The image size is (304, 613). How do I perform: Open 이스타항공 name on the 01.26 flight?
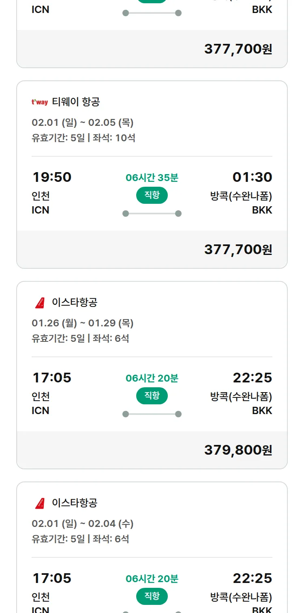point(75,302)
